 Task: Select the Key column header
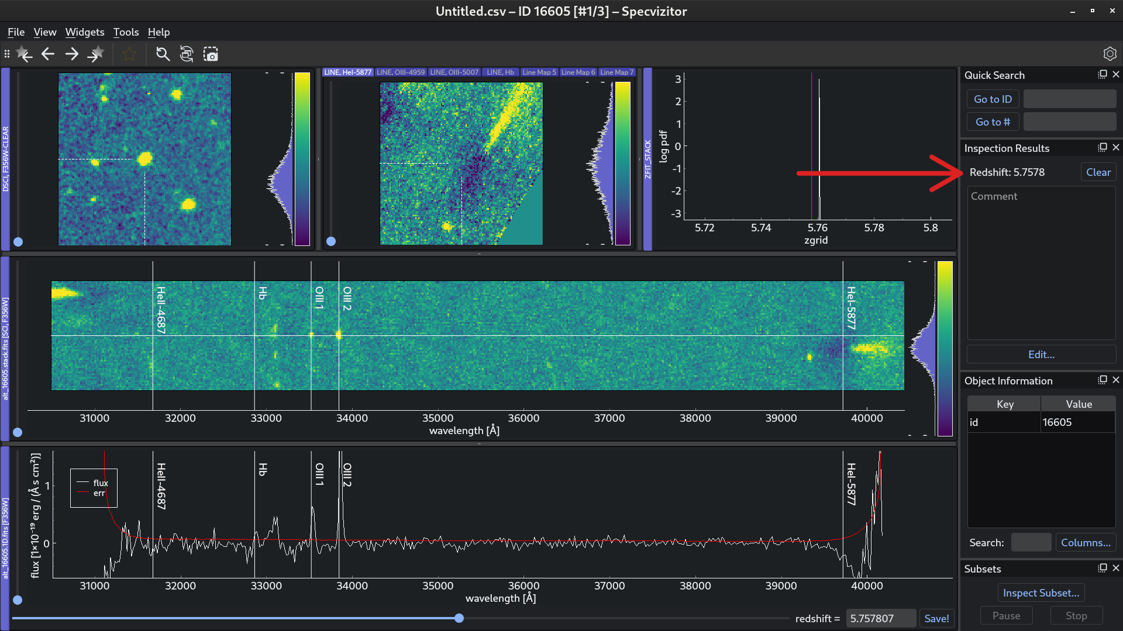click(1004, 404)
